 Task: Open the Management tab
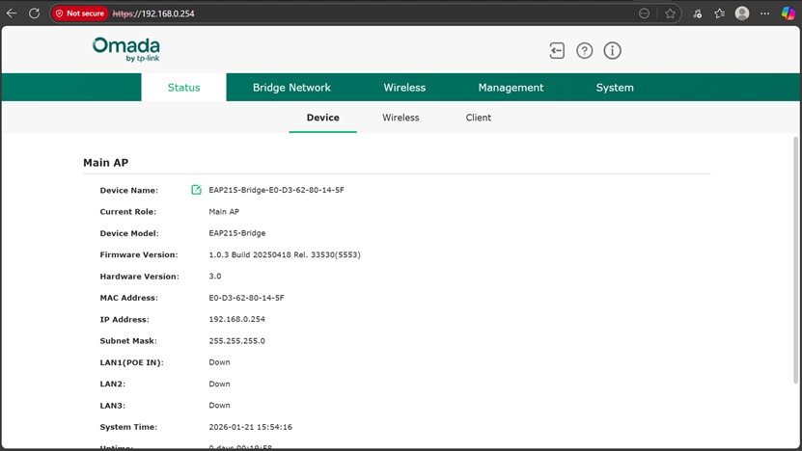pyautogui.click(x=511, y=88)
